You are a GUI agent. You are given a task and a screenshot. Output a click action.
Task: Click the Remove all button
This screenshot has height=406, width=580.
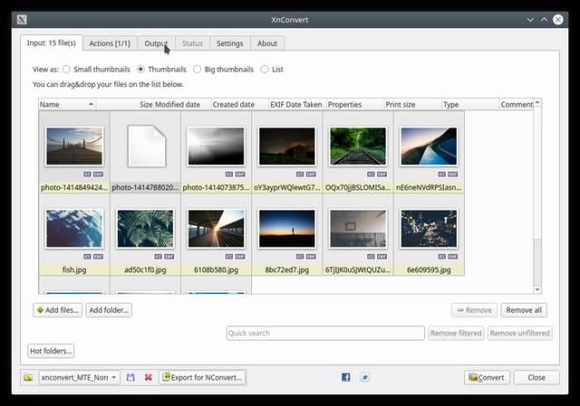[524, 310]
